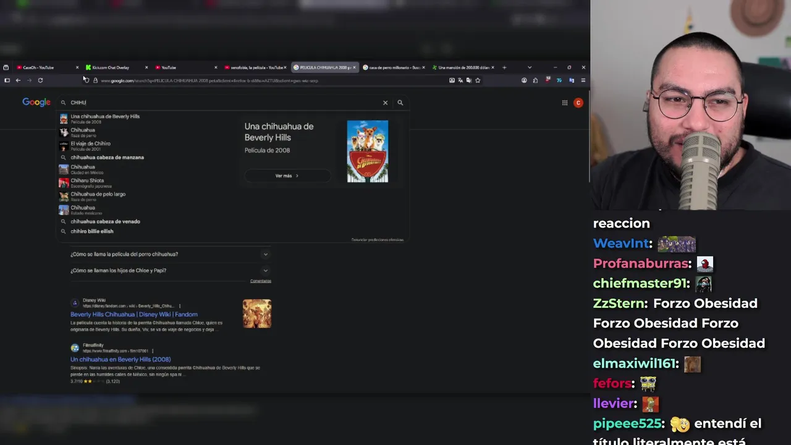Reload the page with the refresh icon
The height and width of the screenshot is (445, 791).
pyautogui.click(x=40, y=80)
